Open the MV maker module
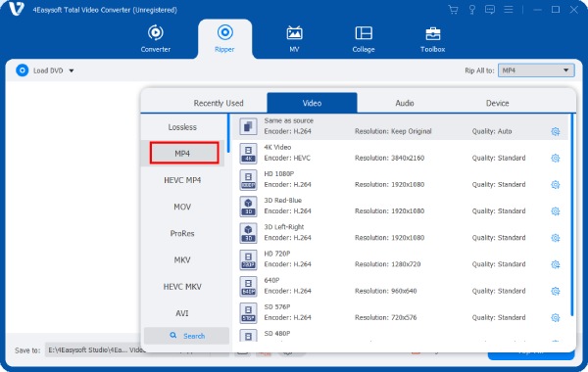The width and height of the screenshot is (588, 372). [x=294, y=38]
